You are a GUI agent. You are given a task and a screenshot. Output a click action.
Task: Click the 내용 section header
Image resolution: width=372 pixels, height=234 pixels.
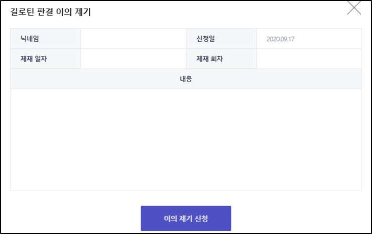tap(185, 79)
